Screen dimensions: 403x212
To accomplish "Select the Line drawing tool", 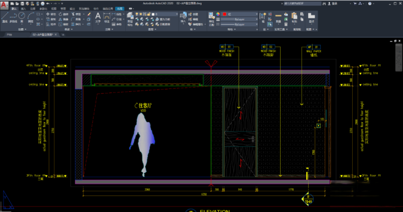I will pos(5,17).
